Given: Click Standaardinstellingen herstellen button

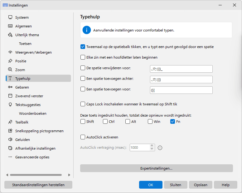Looking at the screenshot, I should coord(38,185).
